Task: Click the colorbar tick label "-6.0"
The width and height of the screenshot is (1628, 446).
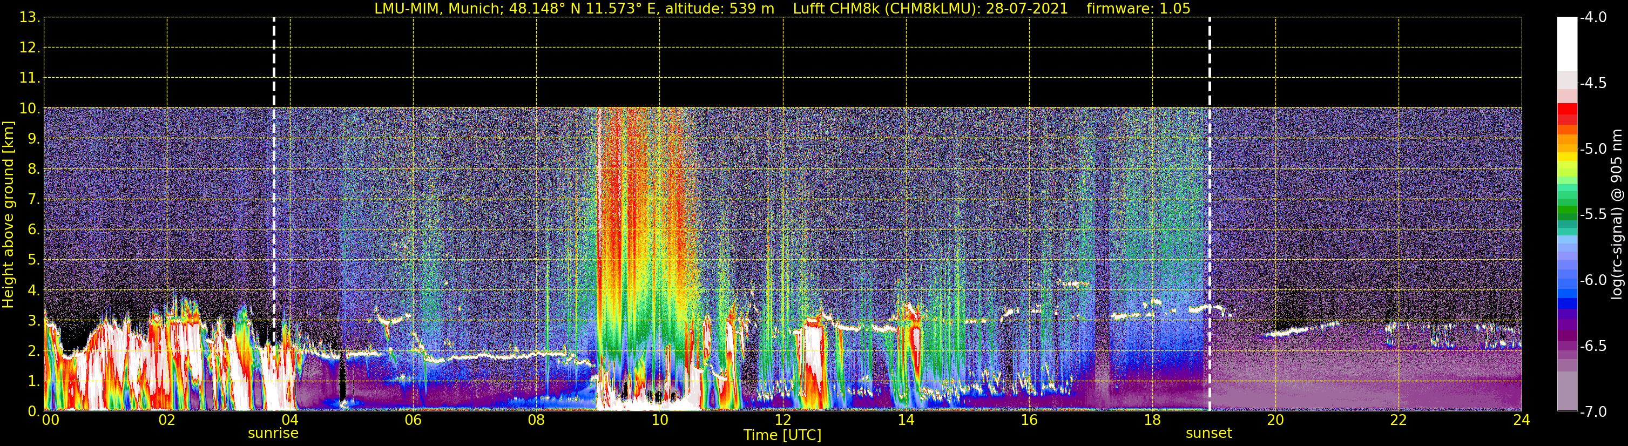Action: coord(1593,280)
